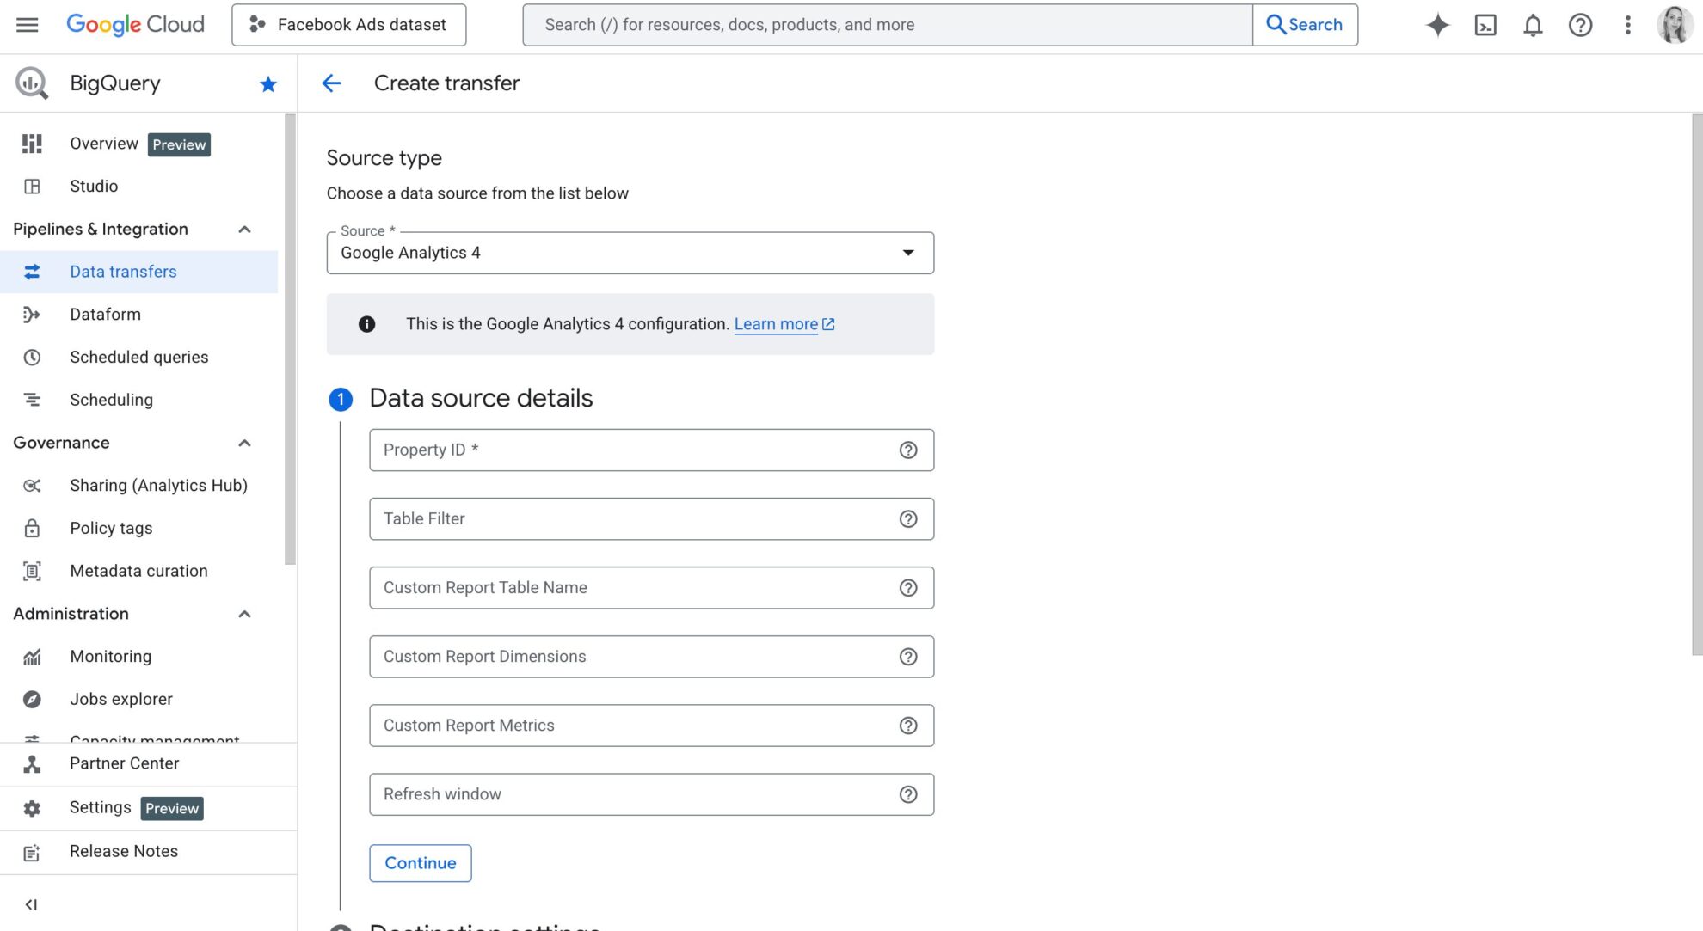Open the help question mark in top bar
This screenshot has height=931, width=1703.
(x=1580, y=25)
